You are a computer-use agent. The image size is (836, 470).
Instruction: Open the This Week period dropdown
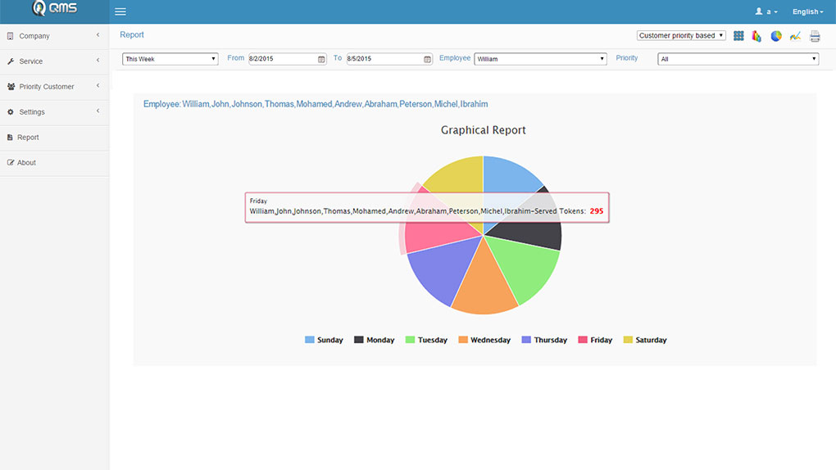pos(170,59)
